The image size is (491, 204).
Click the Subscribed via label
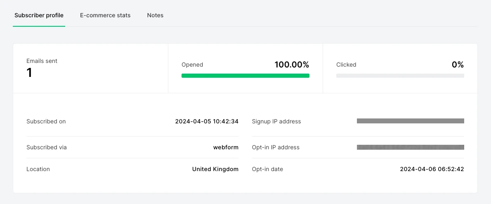46,147
